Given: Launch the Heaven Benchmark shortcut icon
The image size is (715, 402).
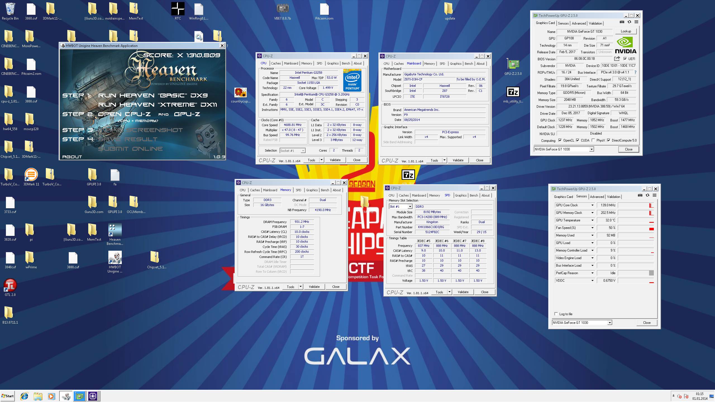Looking at the screenshot, I should point(115,234).
